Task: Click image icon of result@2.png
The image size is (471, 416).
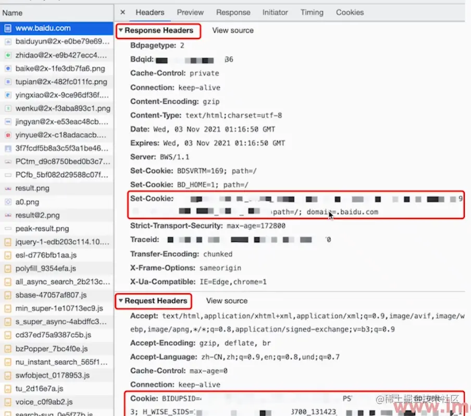Action: pyautogui.click(x=8, y=215)
